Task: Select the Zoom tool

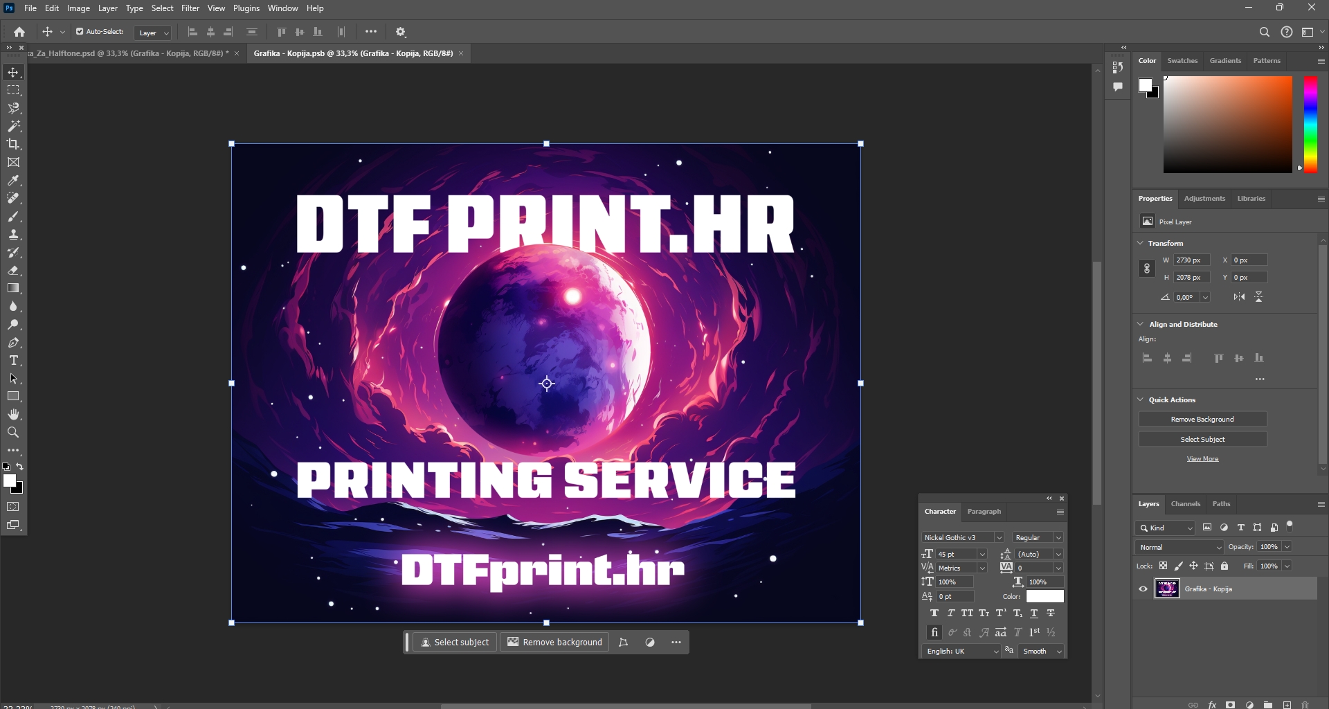Action: click(13, 432)
